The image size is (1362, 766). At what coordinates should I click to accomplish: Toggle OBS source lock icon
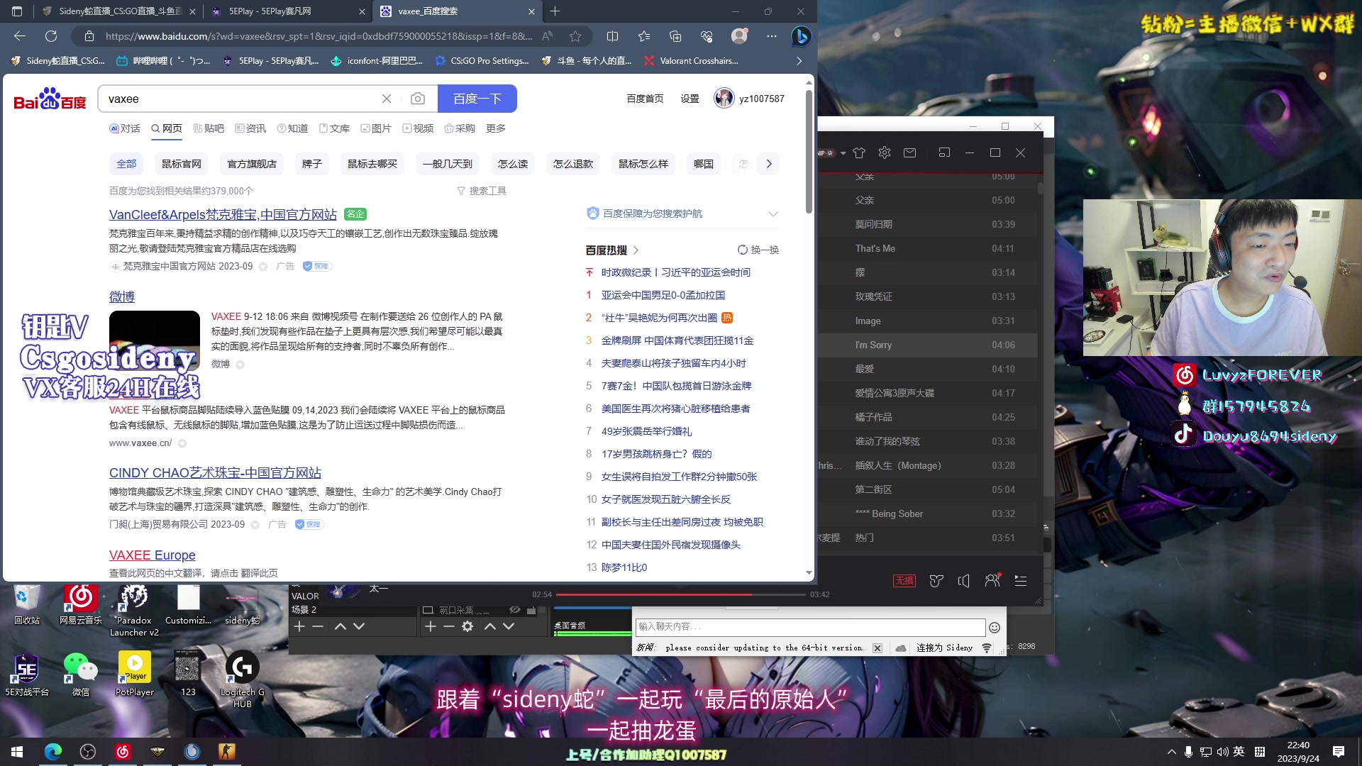click(x=531, y=610)
